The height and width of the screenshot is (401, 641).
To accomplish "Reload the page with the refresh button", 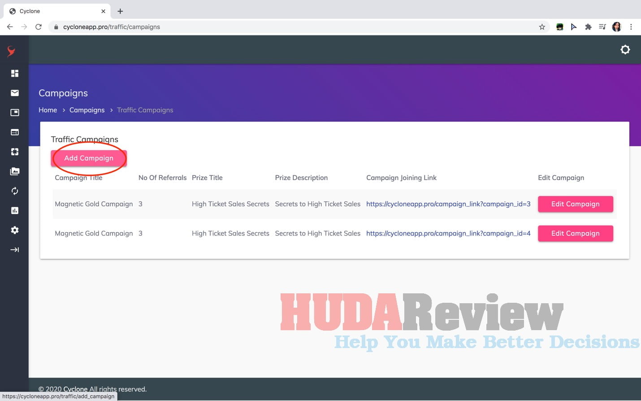I will point(39,27).
